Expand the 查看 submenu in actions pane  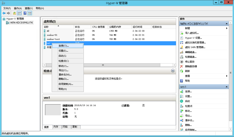[x=204, y=76]
